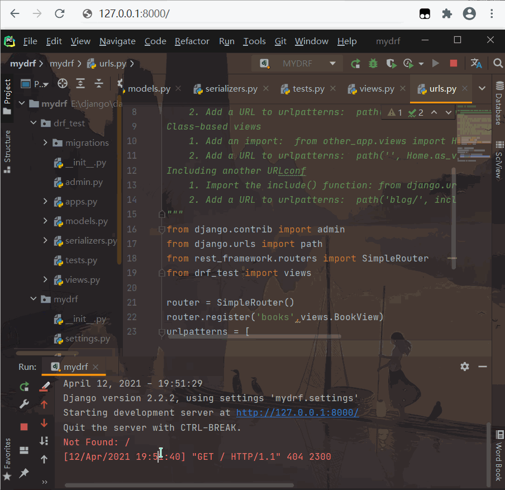Rerun MYDRF using the toolbar rerun icon

tap(355, 64)
